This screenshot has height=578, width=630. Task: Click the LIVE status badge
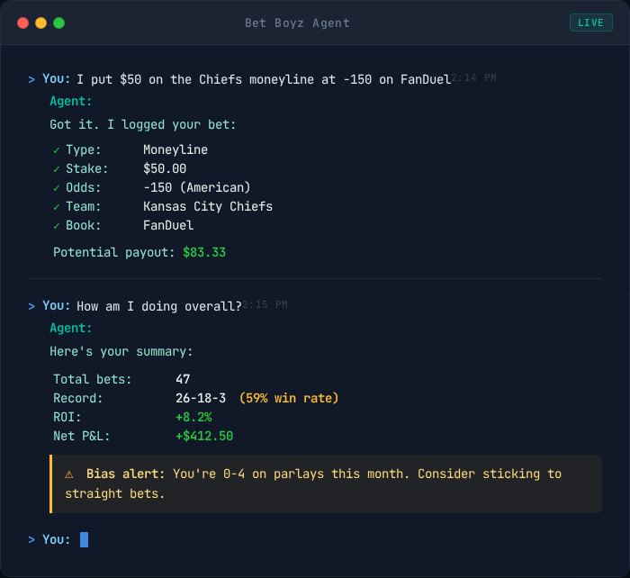click(590, 23)
